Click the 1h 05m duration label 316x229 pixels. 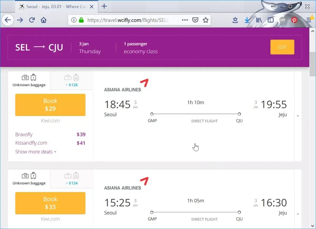pos(195,201)
